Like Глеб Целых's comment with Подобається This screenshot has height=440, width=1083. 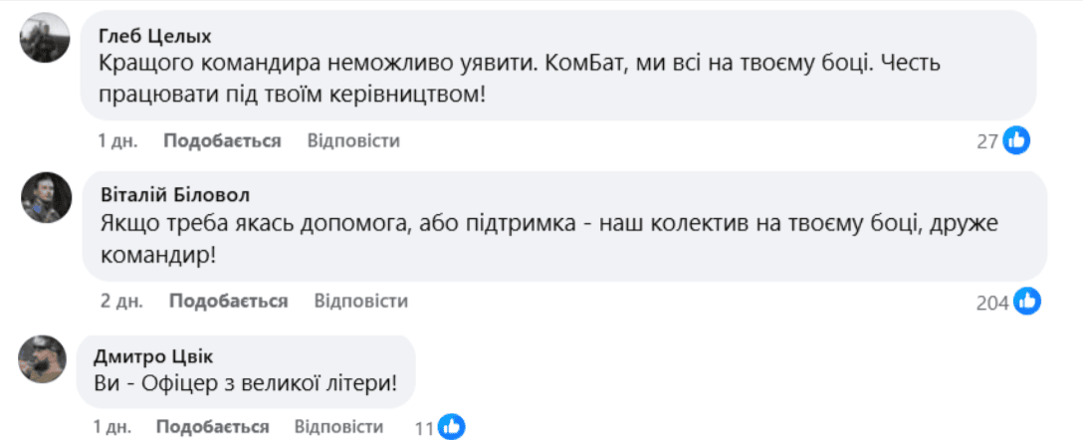coord(222,141)
